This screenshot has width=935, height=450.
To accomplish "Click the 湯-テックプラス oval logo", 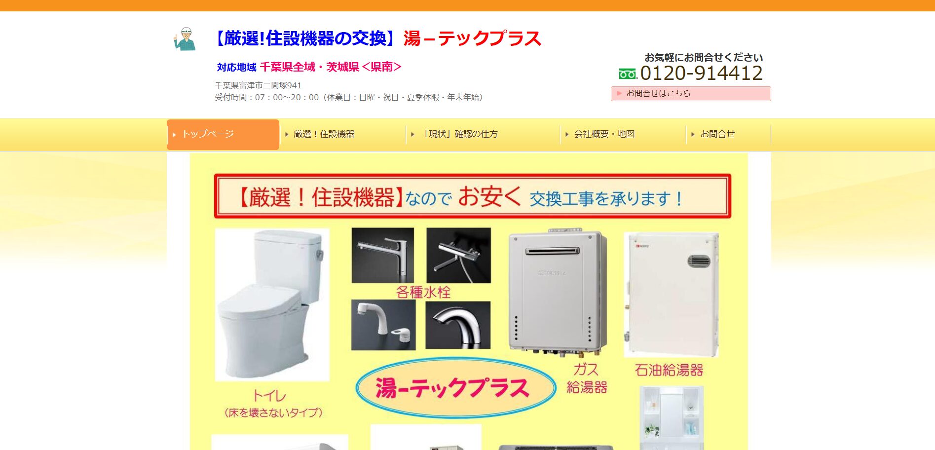I will point(456,388).
